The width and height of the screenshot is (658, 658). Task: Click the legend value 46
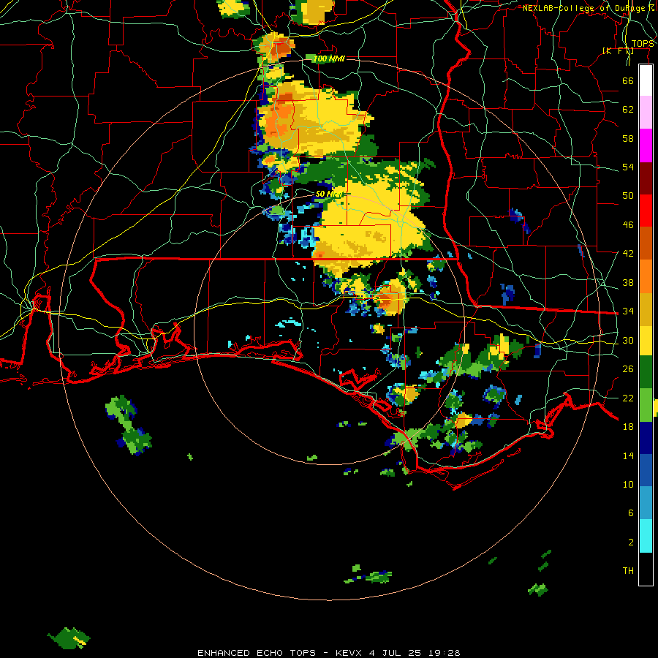pyautogui.click(x=628, y=225)
